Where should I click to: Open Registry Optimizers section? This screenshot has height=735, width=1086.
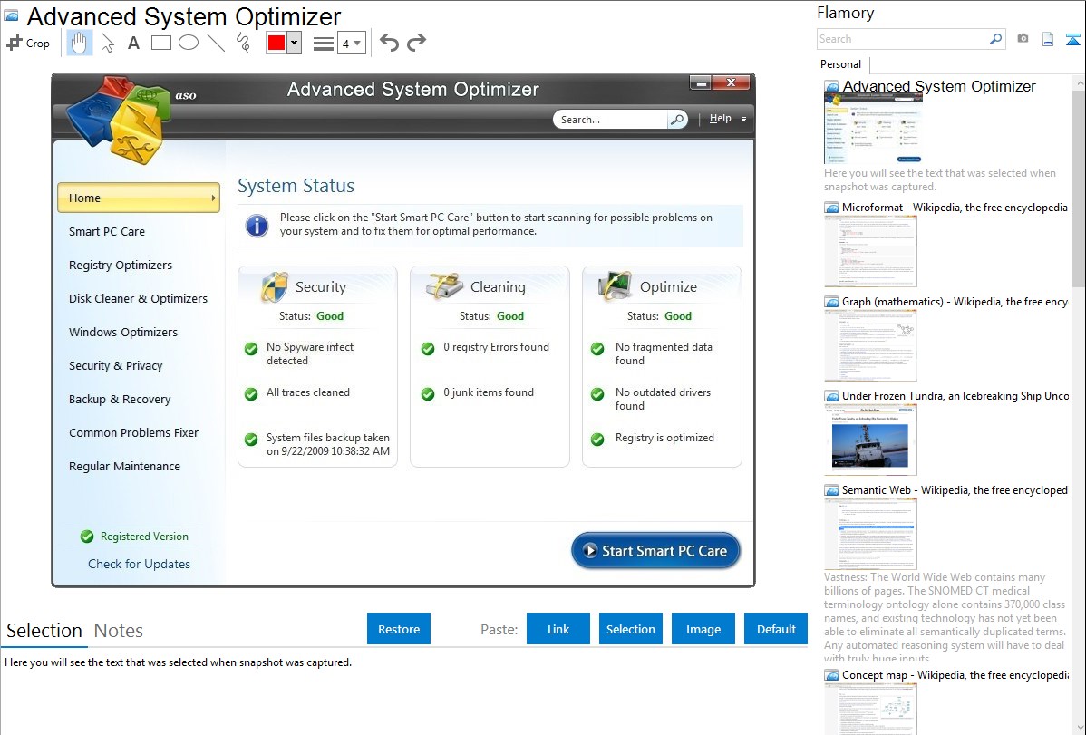(x=121, y=266)
